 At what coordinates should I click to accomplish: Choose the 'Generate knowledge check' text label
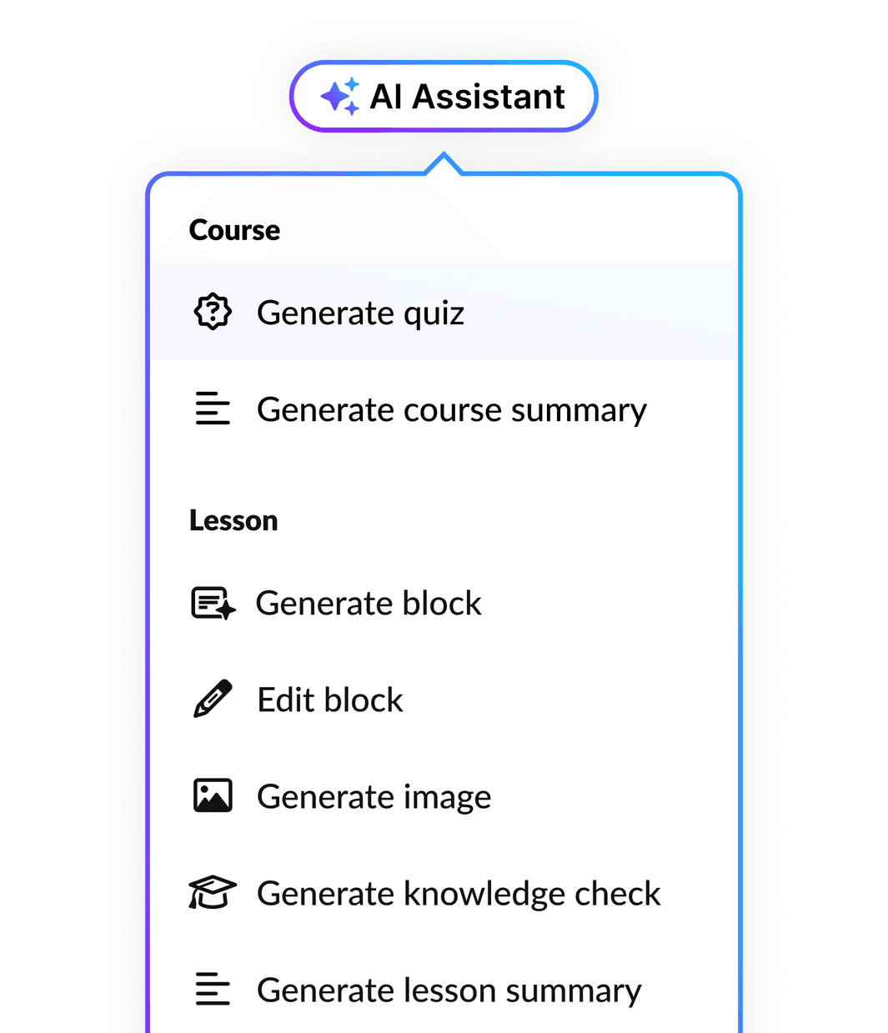pyautogui.click(x=459, y=894)
